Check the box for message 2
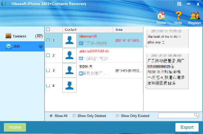203x134 pixels. [x=48, y=55]
